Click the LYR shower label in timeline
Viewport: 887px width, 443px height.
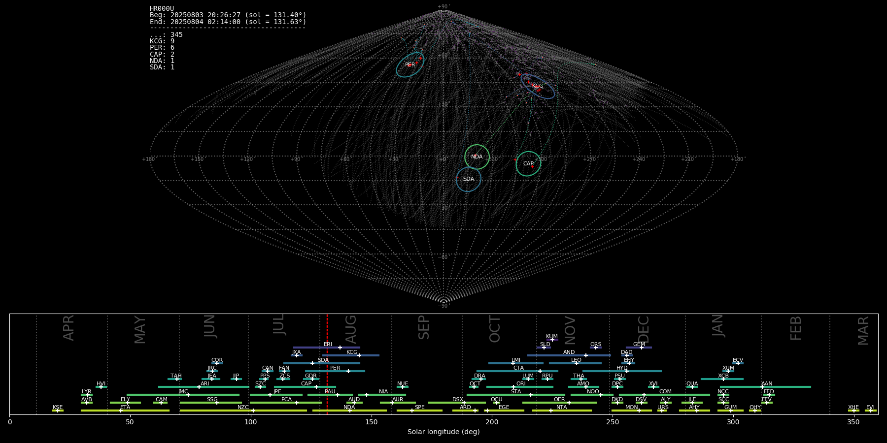coord(87,392)
